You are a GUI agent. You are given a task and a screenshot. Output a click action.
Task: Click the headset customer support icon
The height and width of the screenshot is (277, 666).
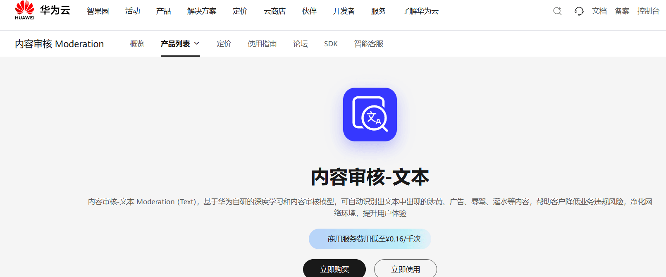(579, 11)
